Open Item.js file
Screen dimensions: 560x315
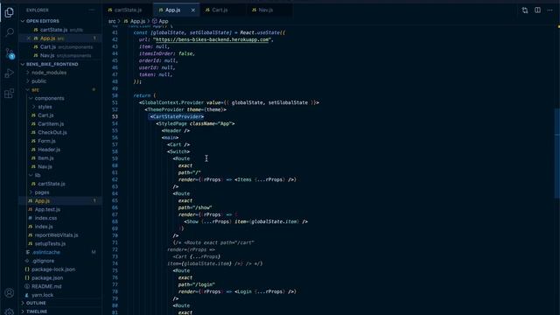tap(45, 158)
